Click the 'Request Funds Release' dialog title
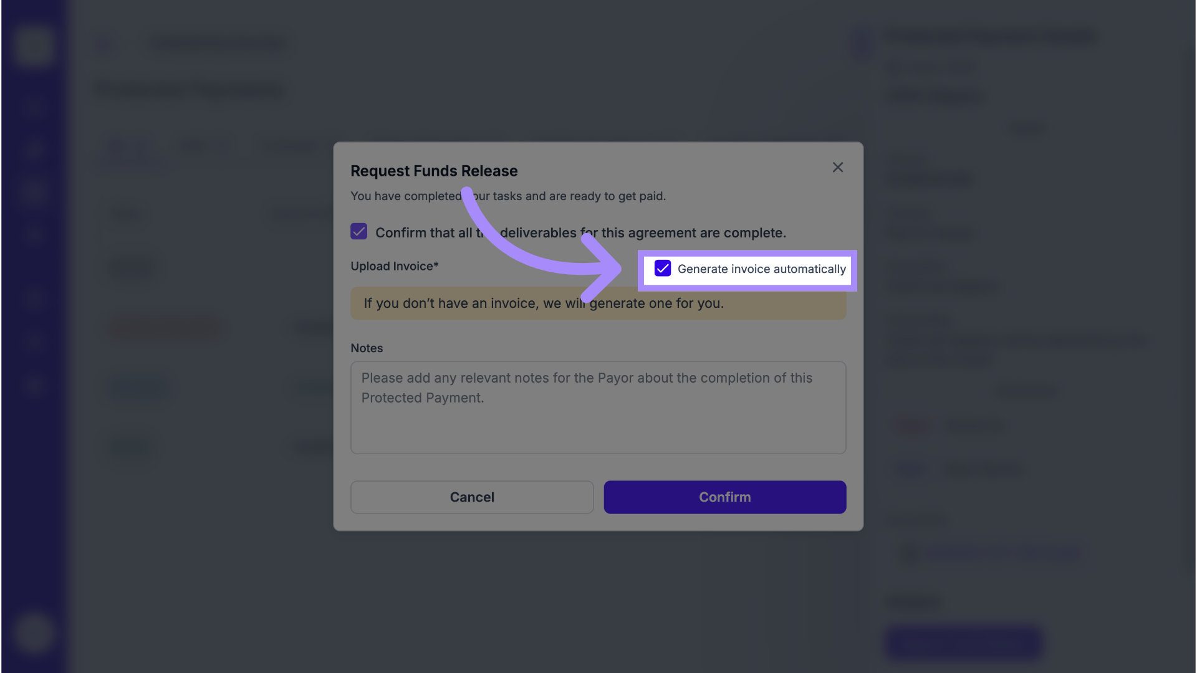This screenshot has width=1197, height=673. click(x=434, y=171)
